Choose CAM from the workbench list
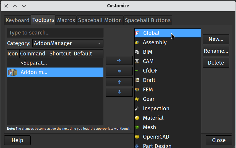 (x=148, y=61)
